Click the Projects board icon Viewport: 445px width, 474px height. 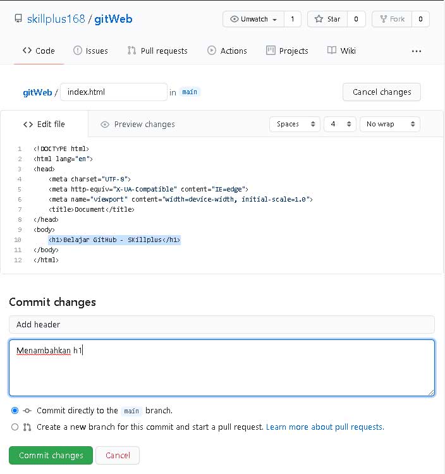point(271,51)
